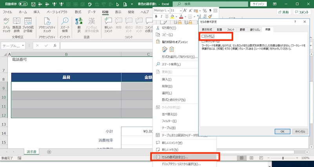
Task: Click the formula bar input area
Action: [x=106, y=45]
